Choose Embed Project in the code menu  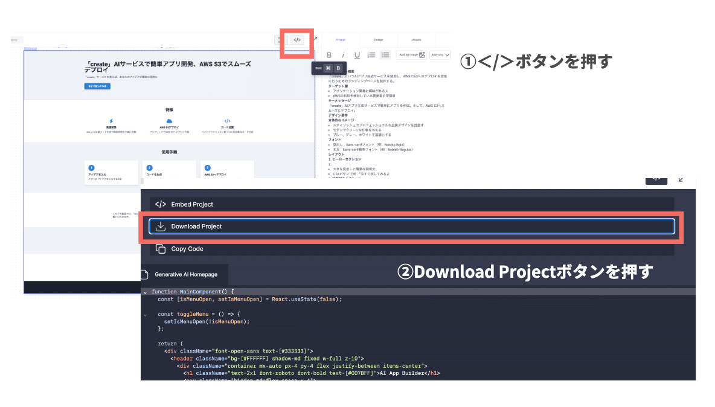[411, 204]
